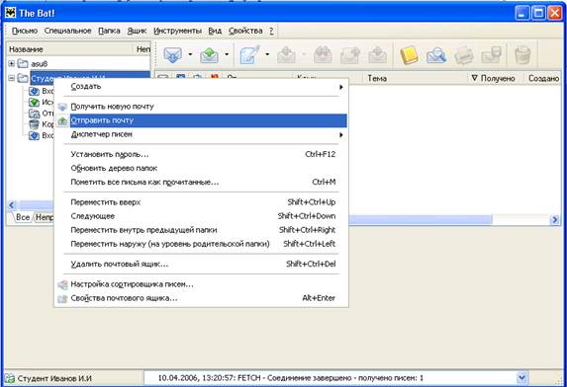
Task: Click the Search messages magnifier icon
Action: click(x=436, y=55)
